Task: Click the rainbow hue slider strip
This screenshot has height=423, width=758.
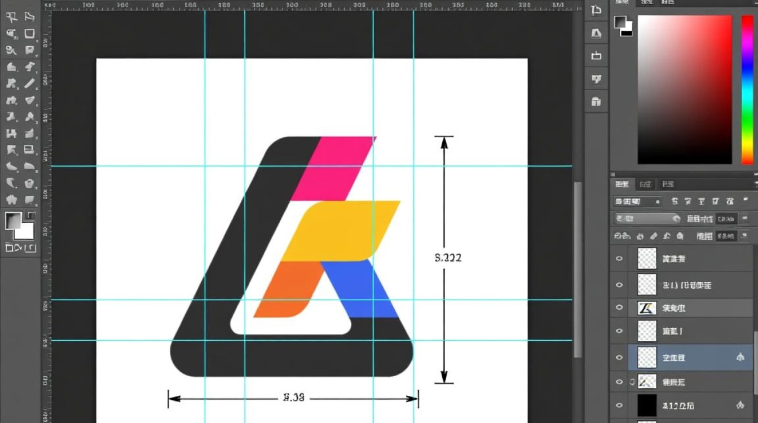Action: [748, 90]
